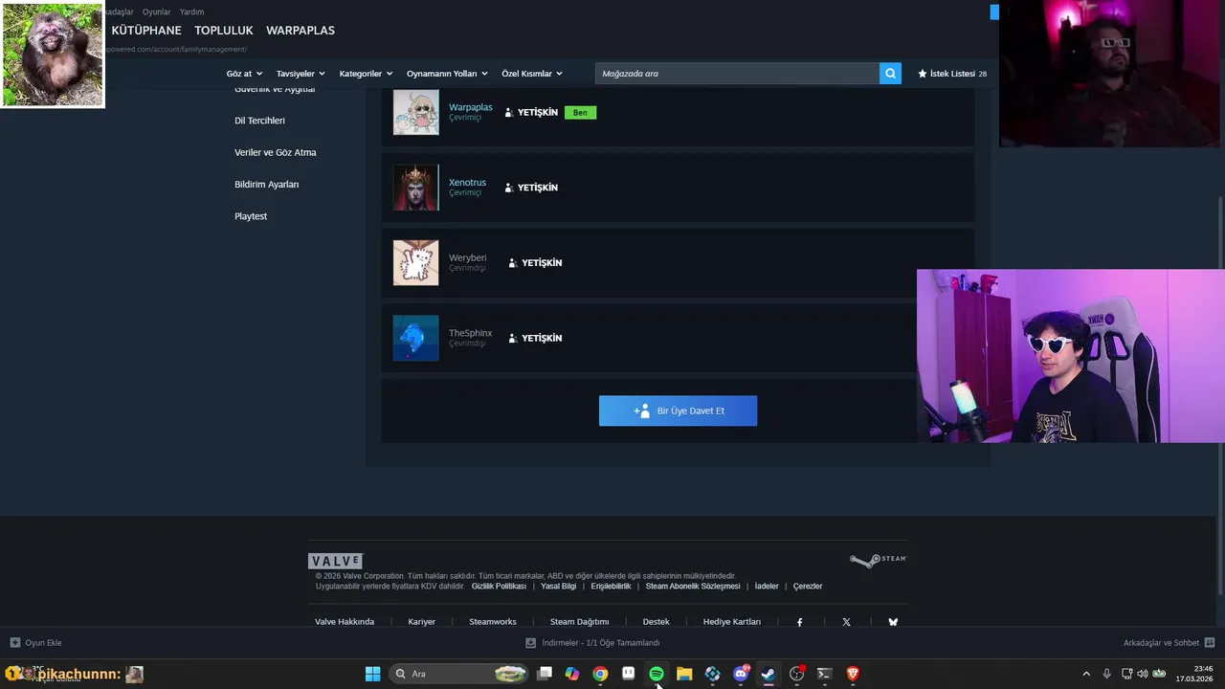Select Veriler ve Göz Atma in sidebar
The height and width of the screenshot is (689, 1225).
coord(276,152)
